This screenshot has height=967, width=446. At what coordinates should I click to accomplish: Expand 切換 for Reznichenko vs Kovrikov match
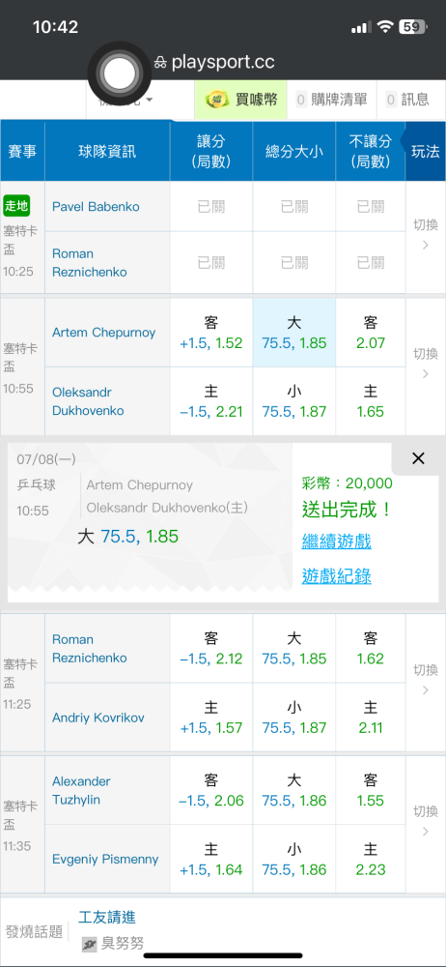coord(426,680)
